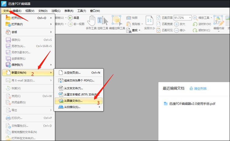Choose 从富文本格式 (RTF) 文件 option
This screenshot has width=230, height=141.
pos(79,94)
